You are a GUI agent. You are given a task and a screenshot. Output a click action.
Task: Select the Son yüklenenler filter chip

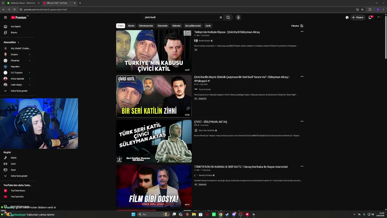tap(193, 26)
